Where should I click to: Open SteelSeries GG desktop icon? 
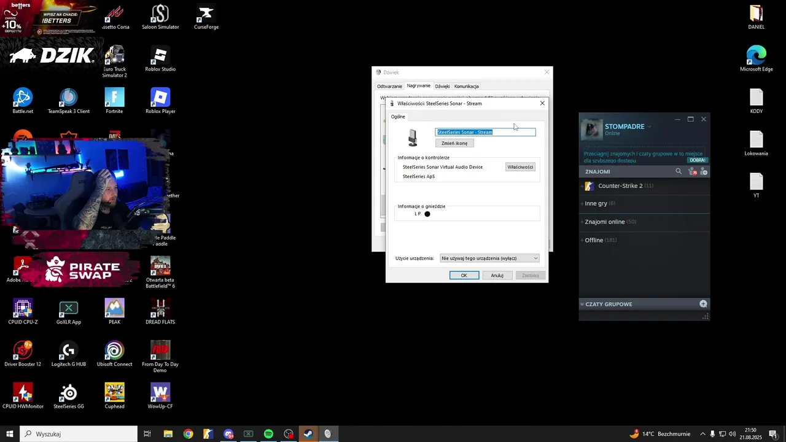tap(69, 396)
